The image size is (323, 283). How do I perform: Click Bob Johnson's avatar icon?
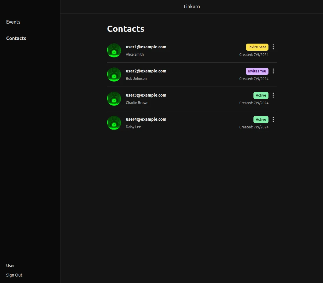point(114,75)
